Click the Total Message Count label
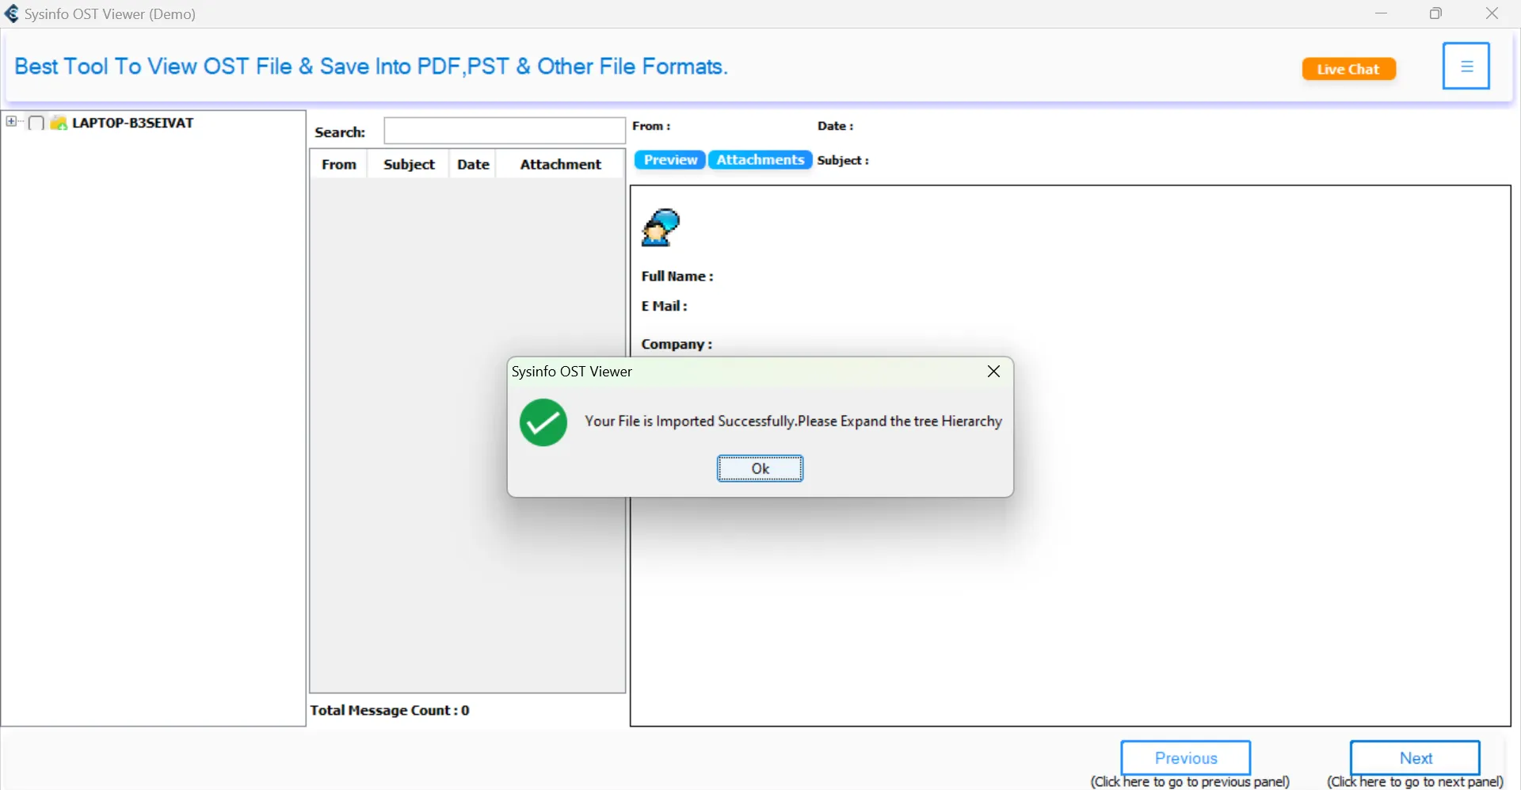The width and height of the screenshot is (1521, 790). 390,710
